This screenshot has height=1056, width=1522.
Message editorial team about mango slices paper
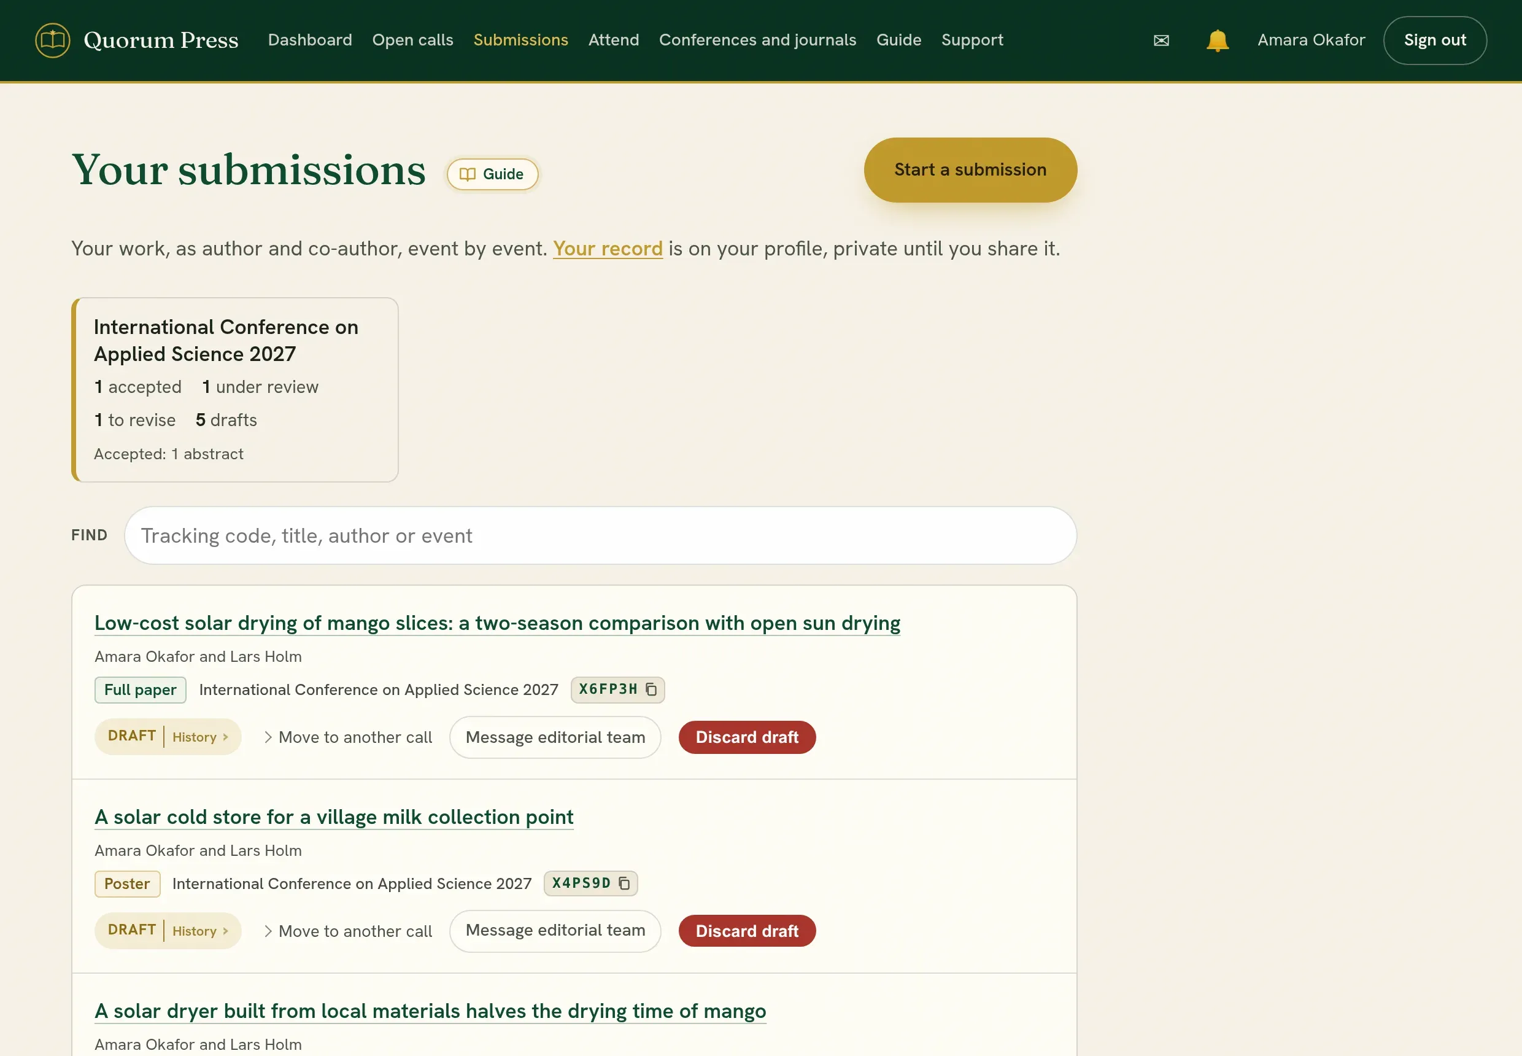(x=555, y=737)
